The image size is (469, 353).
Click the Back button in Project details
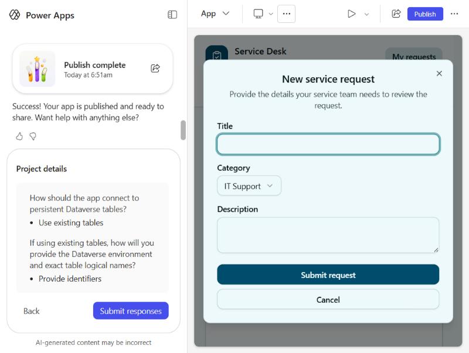coord(32,311)
